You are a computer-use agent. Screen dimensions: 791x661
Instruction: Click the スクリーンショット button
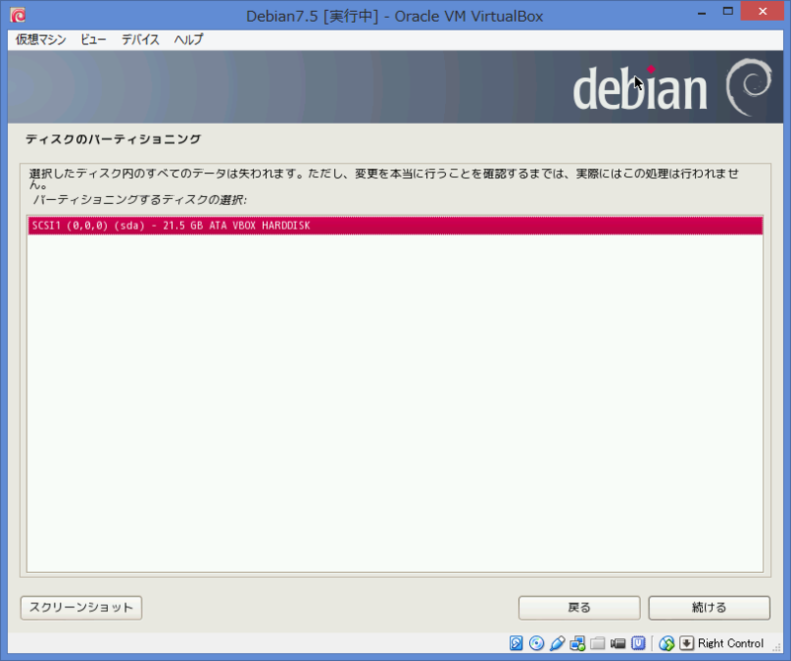pos(80,608)
